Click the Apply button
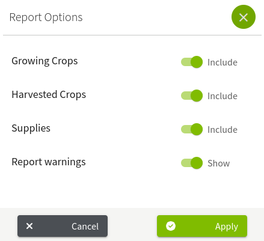The height and width of the screenshot is (241, 264). 202,226
